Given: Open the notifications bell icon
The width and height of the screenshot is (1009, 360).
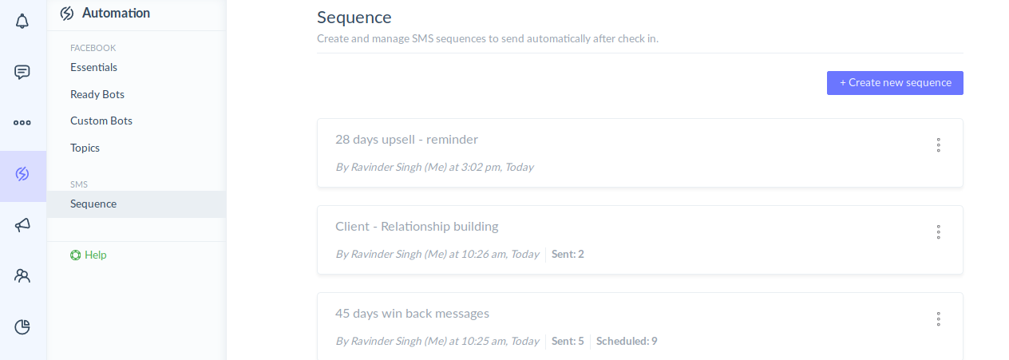Looking at the screenshot, I should (22, 21).
